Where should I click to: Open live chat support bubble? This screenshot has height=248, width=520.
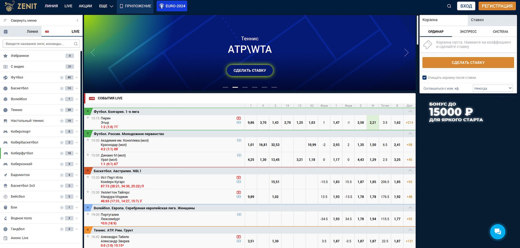[498, 232]
